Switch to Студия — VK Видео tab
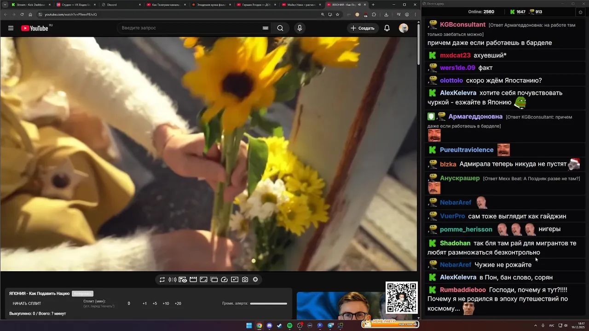589x331 pixels. click(75, 5)
